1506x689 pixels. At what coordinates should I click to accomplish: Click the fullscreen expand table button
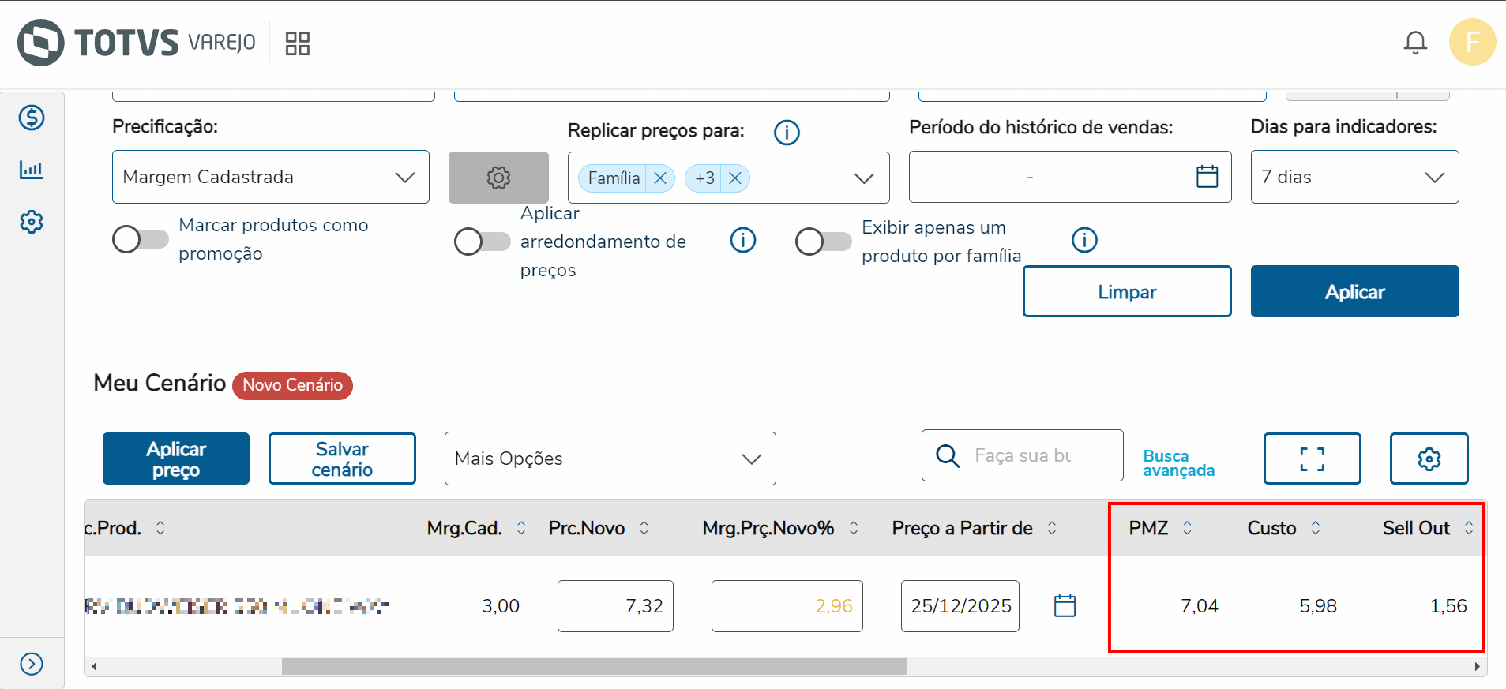(1312, 459)
